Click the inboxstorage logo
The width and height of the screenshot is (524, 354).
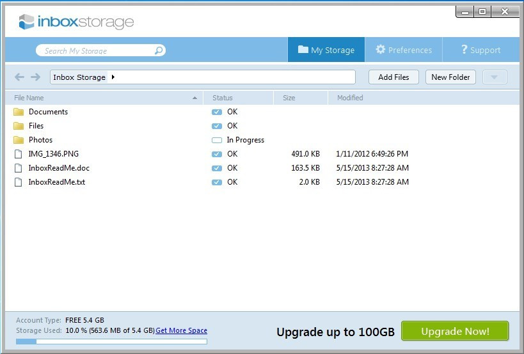coord(76,22)
